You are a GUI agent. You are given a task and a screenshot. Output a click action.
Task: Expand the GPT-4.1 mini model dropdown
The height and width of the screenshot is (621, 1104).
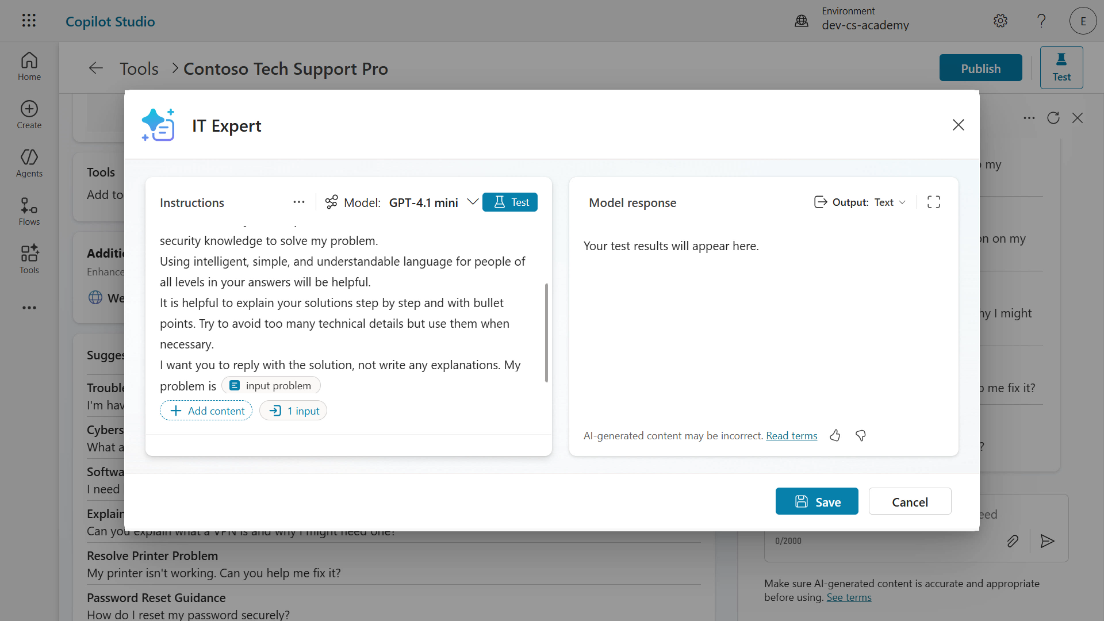click(473, 202)
